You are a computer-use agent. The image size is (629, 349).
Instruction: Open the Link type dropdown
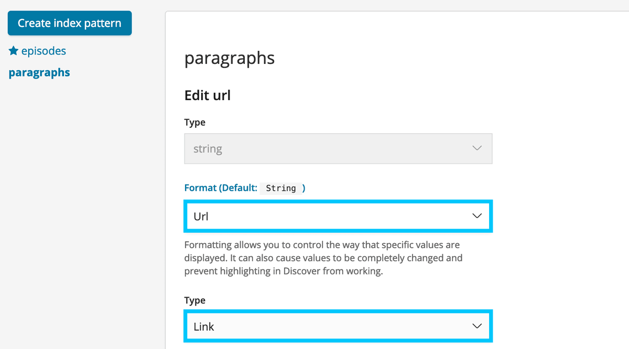pyautogui.click(x=338, y=326)
